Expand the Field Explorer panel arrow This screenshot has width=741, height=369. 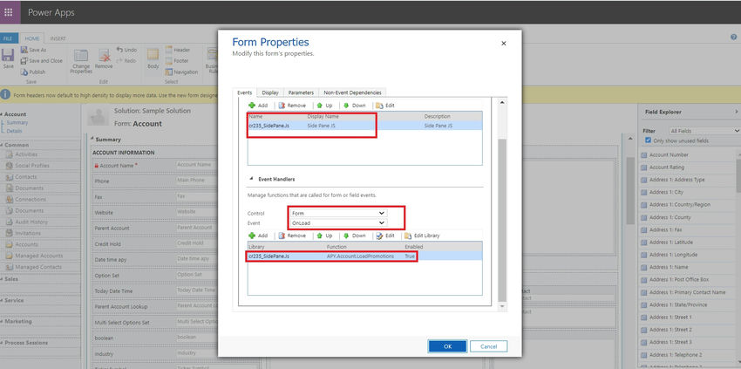pyautogui.click(x=736, y=112)
